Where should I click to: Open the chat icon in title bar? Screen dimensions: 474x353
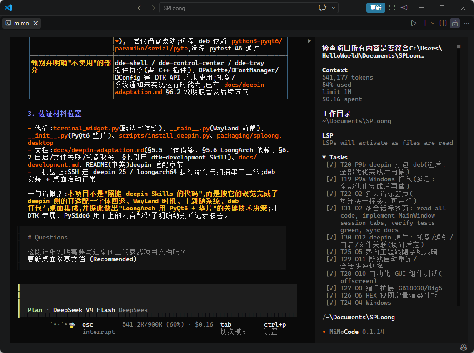tap(323, 8)
